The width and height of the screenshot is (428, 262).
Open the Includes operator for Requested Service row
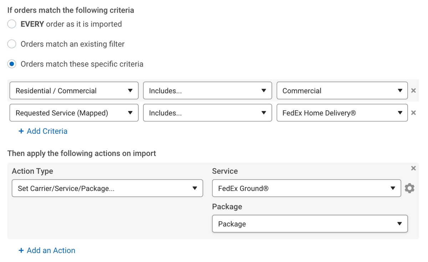click(208, 113)
